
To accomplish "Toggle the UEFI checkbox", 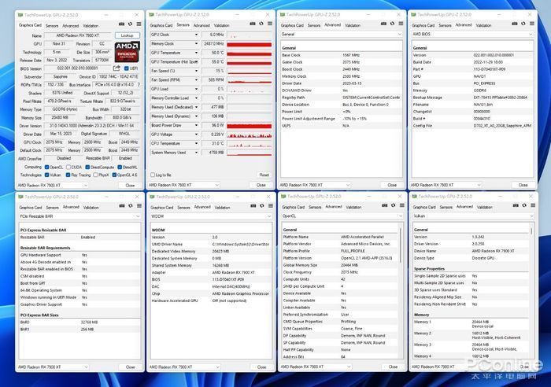I will (127, 68).
